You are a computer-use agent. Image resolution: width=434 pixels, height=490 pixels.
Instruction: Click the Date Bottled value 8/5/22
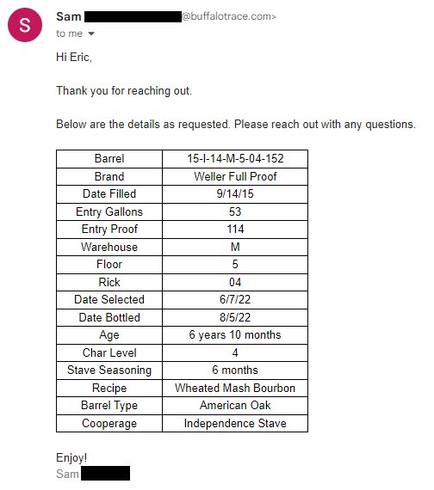235,318
